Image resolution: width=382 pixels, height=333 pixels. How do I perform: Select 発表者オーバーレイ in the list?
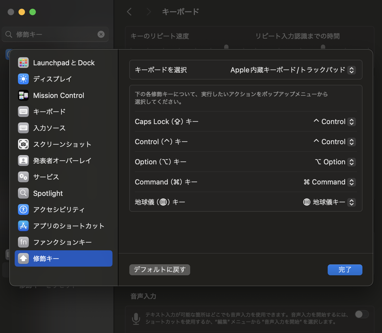click(x=64, y=161)
